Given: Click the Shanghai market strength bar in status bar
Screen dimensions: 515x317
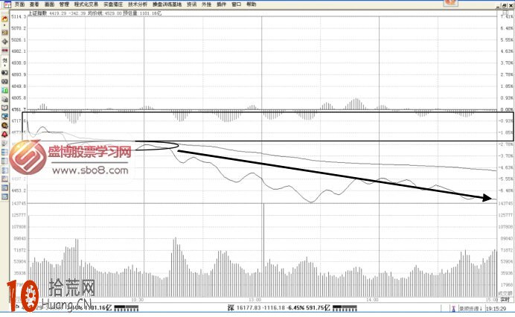Looking at the screenshot, I should click(x=126, y=308).
